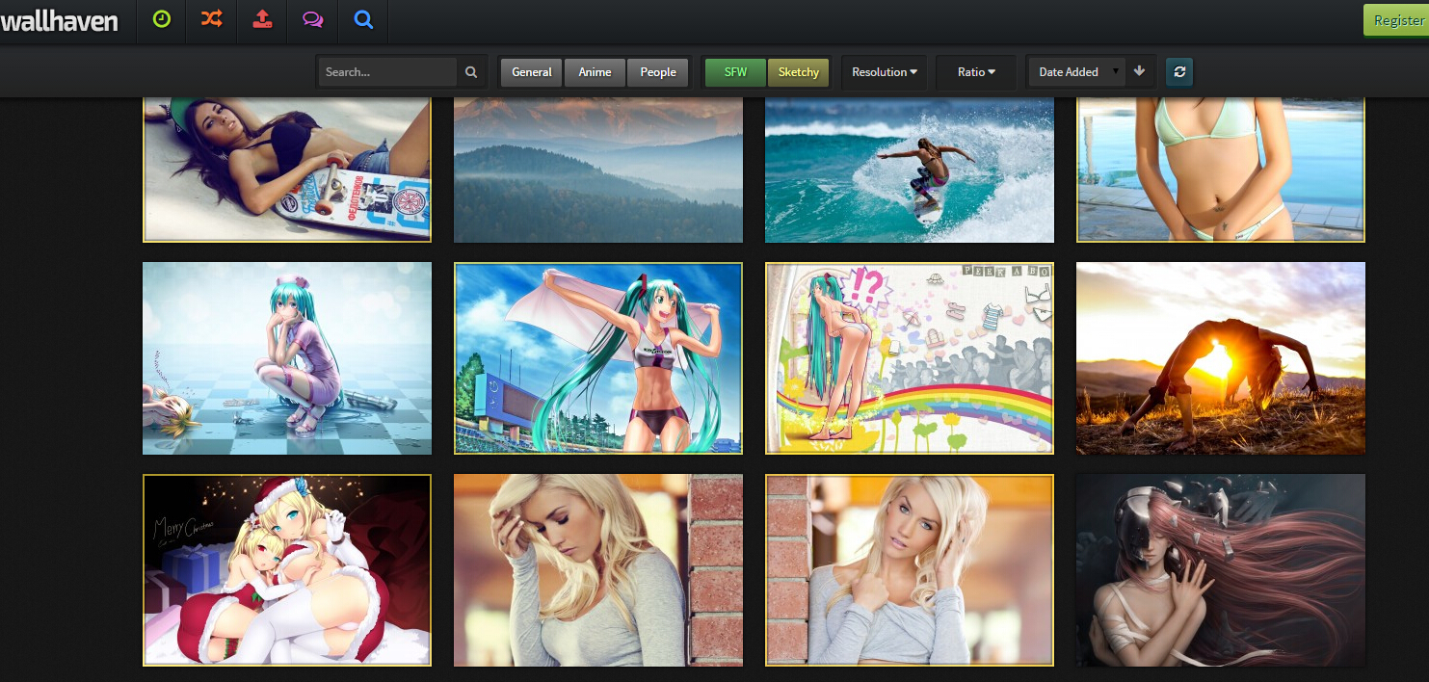This screenshot has width=1429, height=682.
Task: Open the teal-haired runner with towel thumbnail
Action: tap(598, 358)
